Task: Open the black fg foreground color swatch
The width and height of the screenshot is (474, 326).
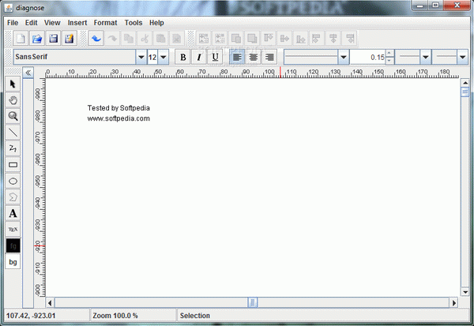Action: (13, 245)
